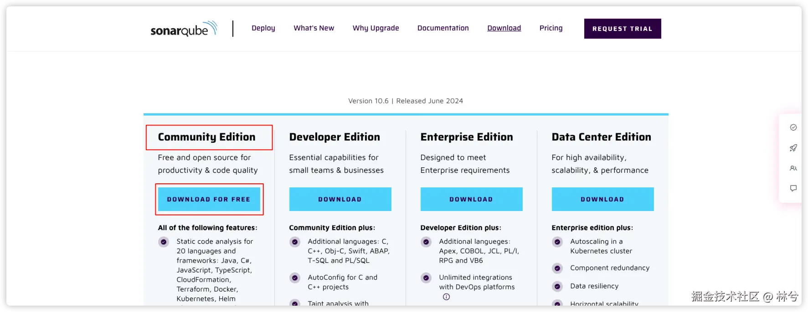
Task: Click the 'Data resiliency' feature text
Action: point(594,286)
